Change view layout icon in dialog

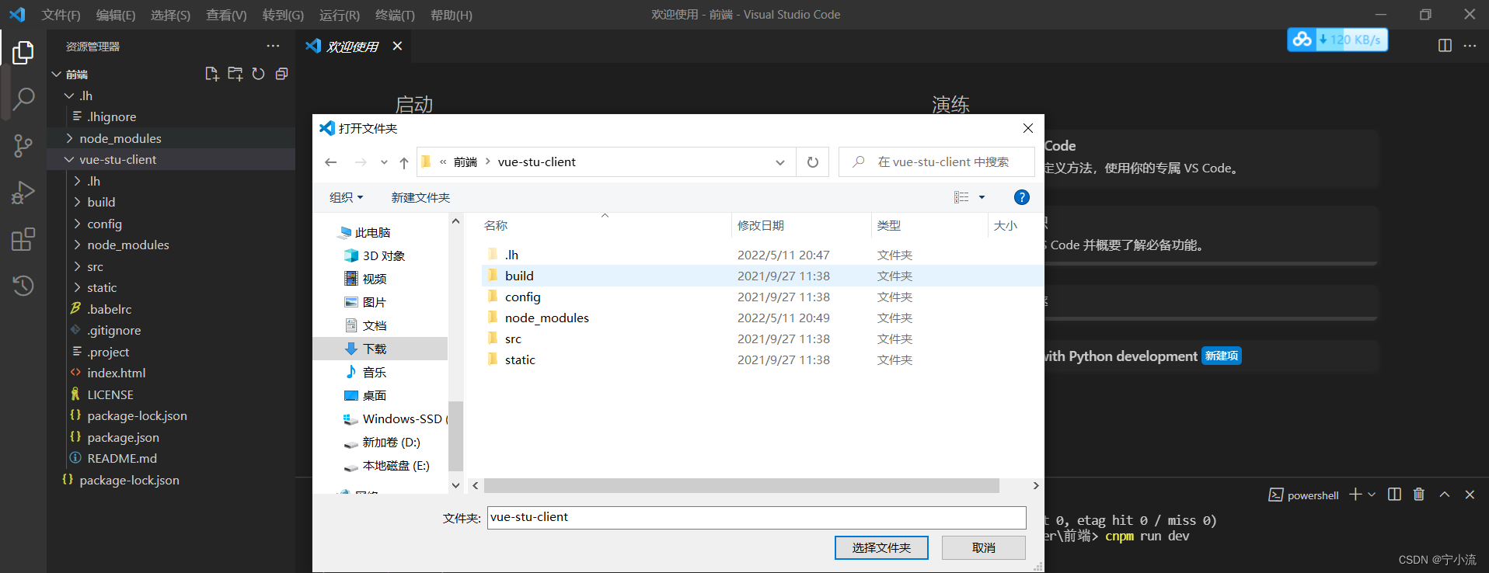961,197
